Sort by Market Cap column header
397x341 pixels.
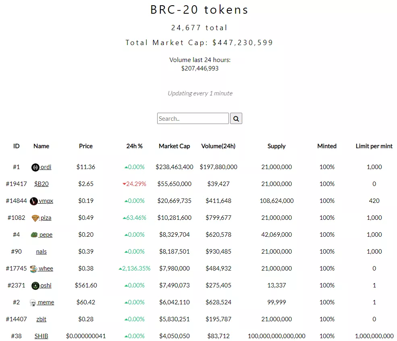pos(174,146)
